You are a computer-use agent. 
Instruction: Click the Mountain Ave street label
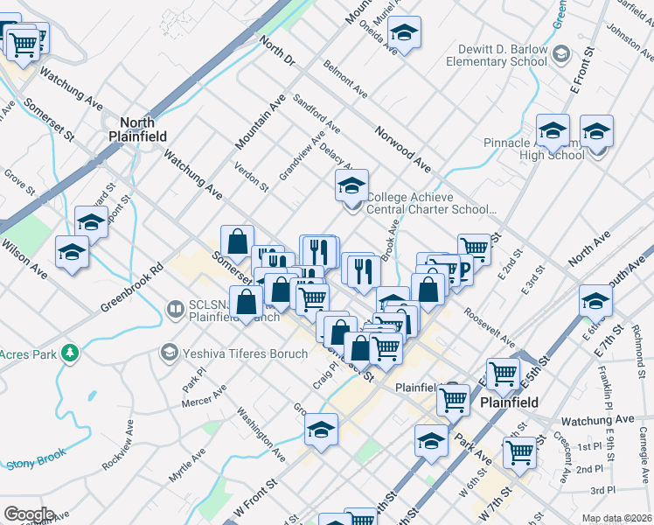(261, 122)
